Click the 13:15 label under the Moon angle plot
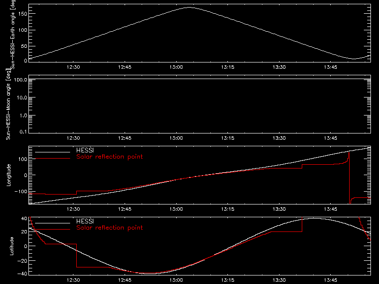379x284 pixels. point(228,138)
